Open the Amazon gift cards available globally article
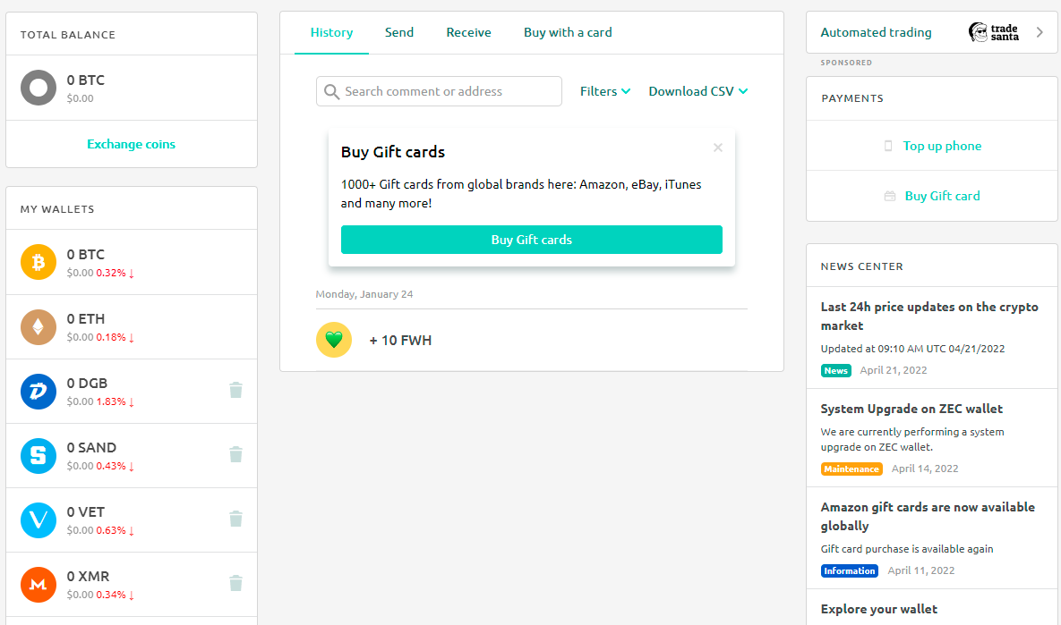The height and width of the screenshot is (625, 1061). (928, 516)
